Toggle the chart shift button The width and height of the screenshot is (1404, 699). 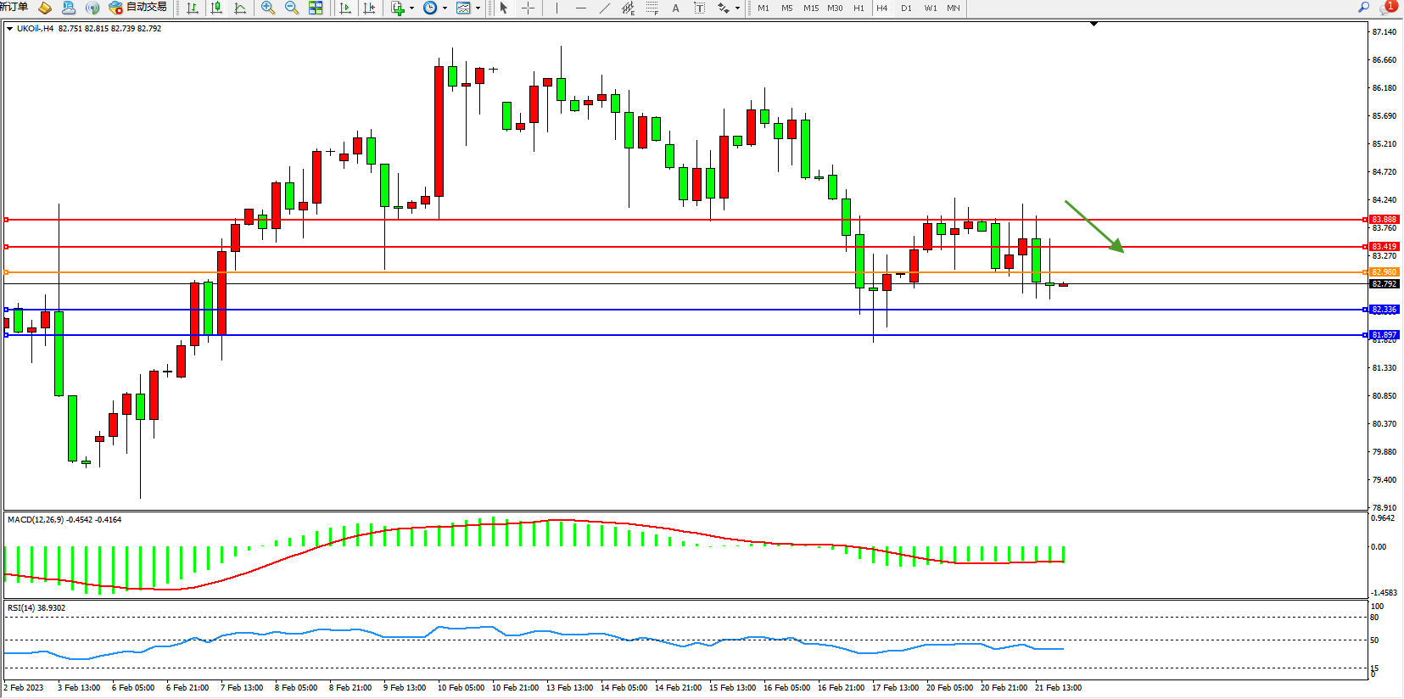coord(369,8)
